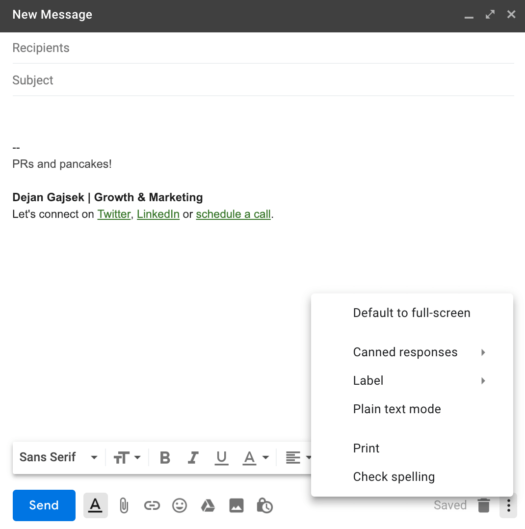Click the signature line 'PRs and pancakes!'
525x529 pixels.
(x=62, y=164)
